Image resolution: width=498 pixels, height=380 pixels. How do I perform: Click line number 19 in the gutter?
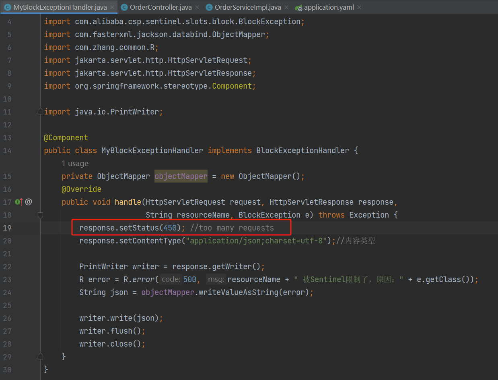tap(7, 228)
